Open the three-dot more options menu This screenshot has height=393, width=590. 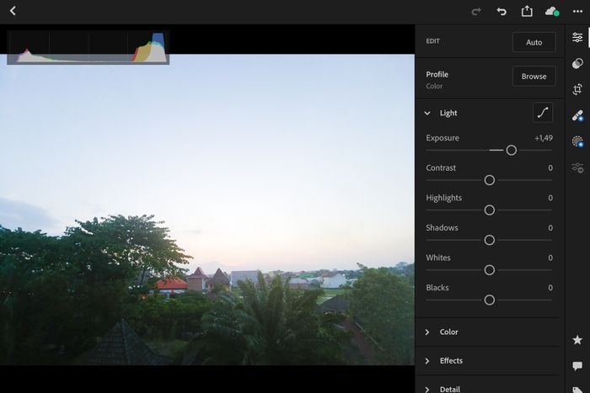[x=577, y=12]
